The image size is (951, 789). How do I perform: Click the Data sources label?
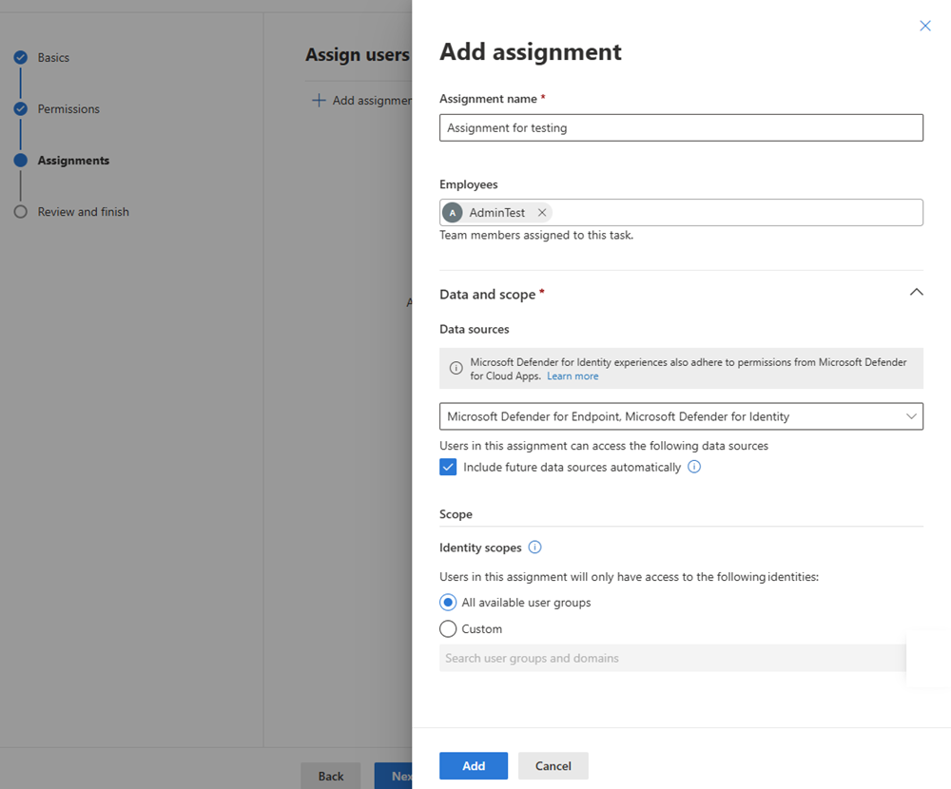(x=475, y=329)
